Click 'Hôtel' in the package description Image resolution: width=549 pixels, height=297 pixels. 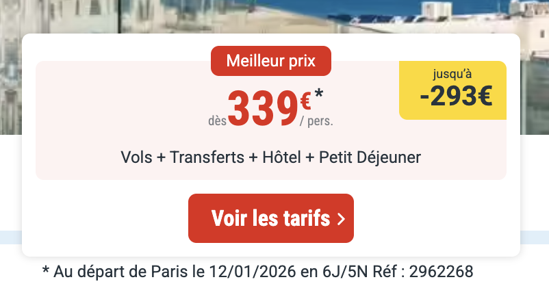tap(281, 157)
